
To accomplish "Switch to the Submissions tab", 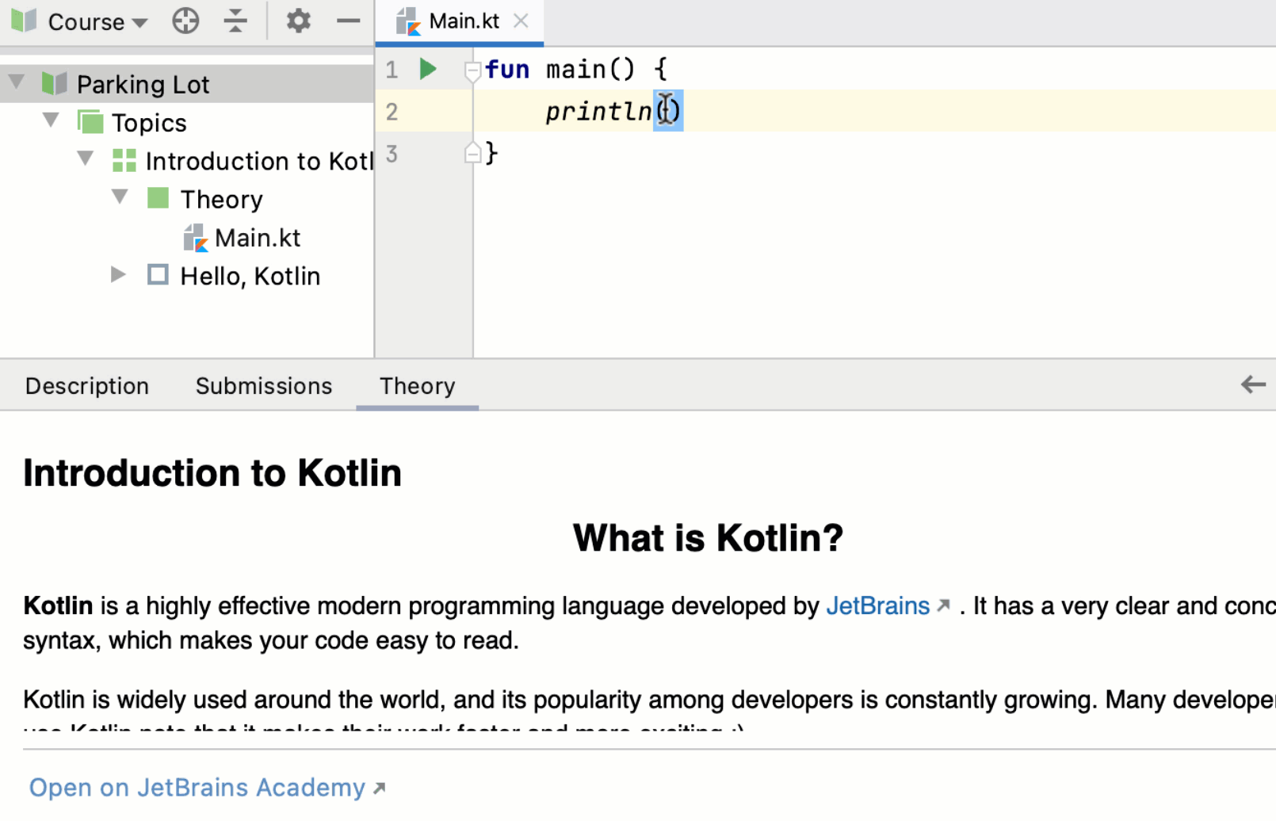I will 264,386.
